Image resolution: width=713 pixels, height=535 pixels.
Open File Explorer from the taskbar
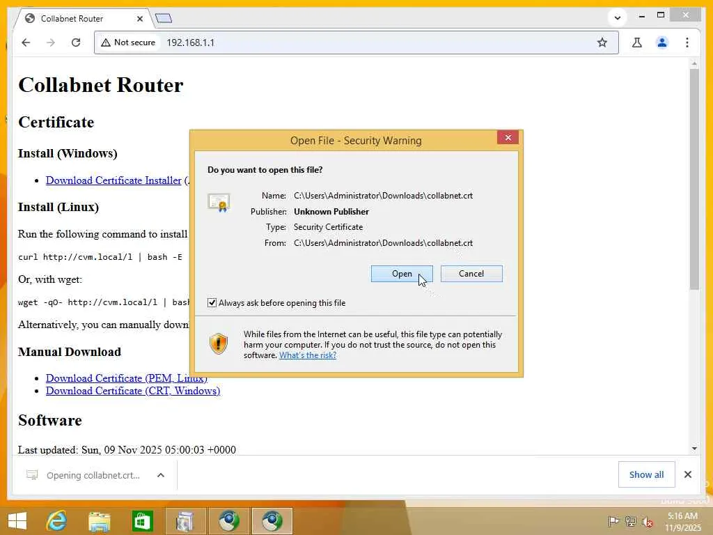[99, 521]
